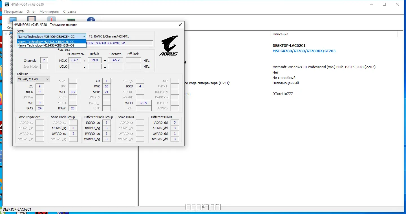Open the blue info About icon
The width and height of the screenshot is (406, 214).
pyautogui.click(x=91, y=19)
